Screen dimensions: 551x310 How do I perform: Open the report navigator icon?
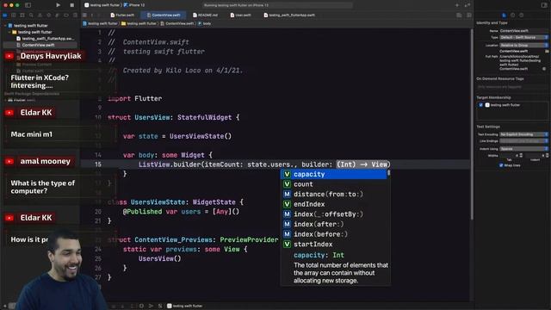[x=75, y=15]
